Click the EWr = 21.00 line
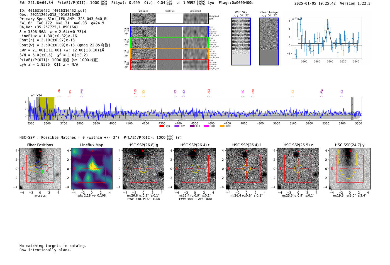The width and height of the screenshot is (390, 265). [x=62, y=50]
